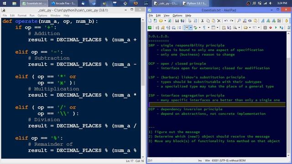
Task: Click the black X Delete icon
Action: [x=219, y=21]
